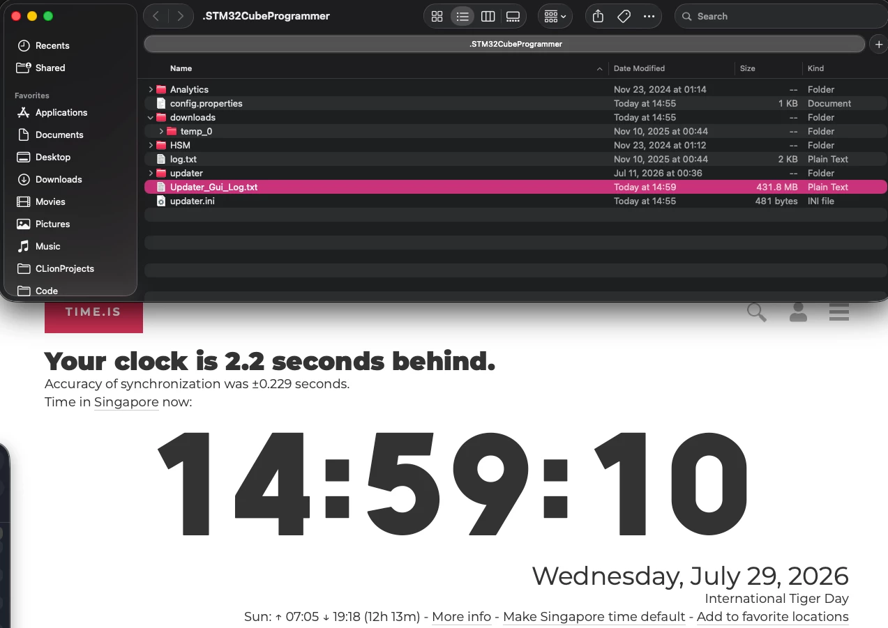Switch Finder to gallery view
The height and width of the screenshot is (628, 888).
[x=513, y=16]
